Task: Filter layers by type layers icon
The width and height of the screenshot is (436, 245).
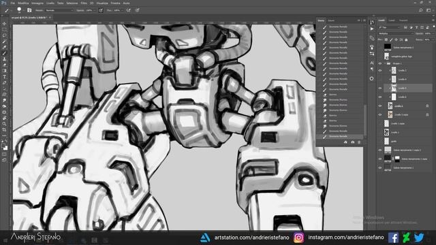Action: [416, 27]
